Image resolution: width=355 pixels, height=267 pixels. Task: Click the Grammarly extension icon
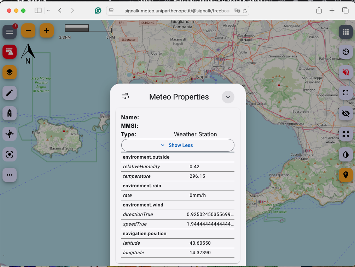tap(98, 10)
